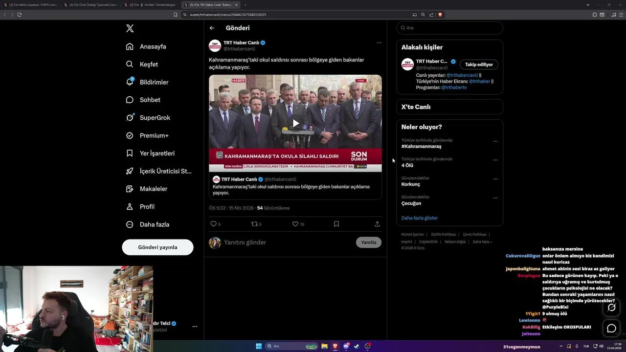Click the X logo in the sidebar

tap(130, 28)
